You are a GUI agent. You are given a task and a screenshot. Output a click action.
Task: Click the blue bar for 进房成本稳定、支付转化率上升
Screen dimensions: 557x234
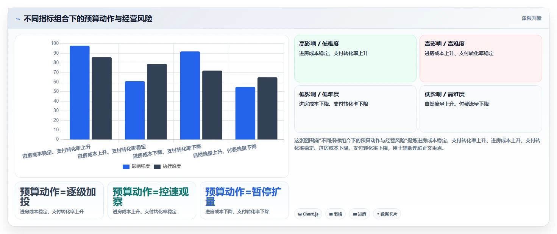click(80, 92)
